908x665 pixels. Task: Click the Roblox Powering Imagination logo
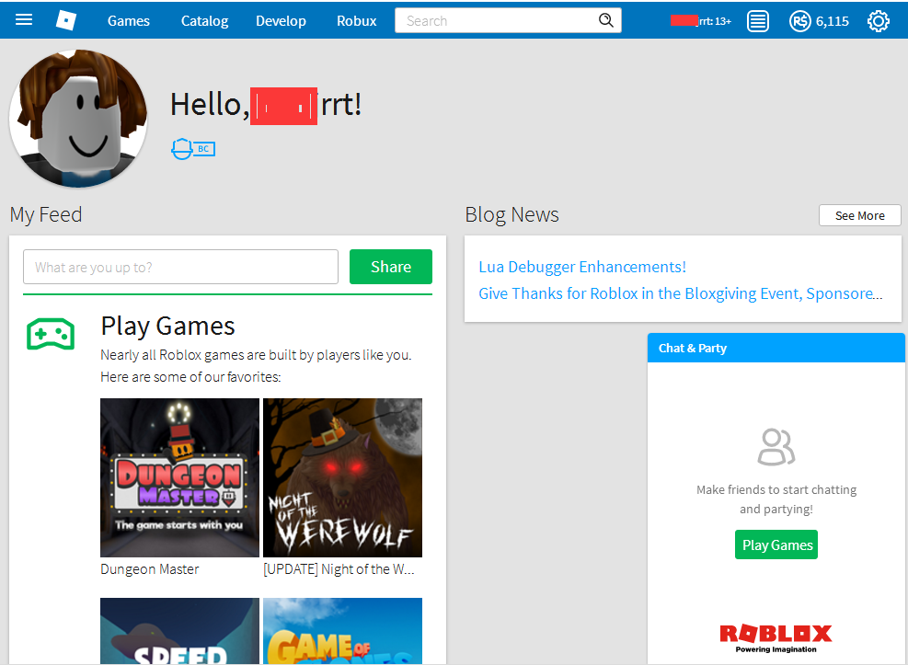click(776, 637)
